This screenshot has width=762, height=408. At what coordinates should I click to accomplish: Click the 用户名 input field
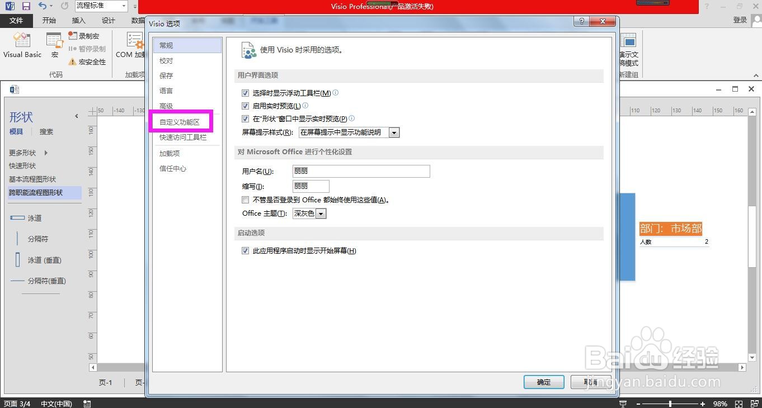(x=361, y=171)
